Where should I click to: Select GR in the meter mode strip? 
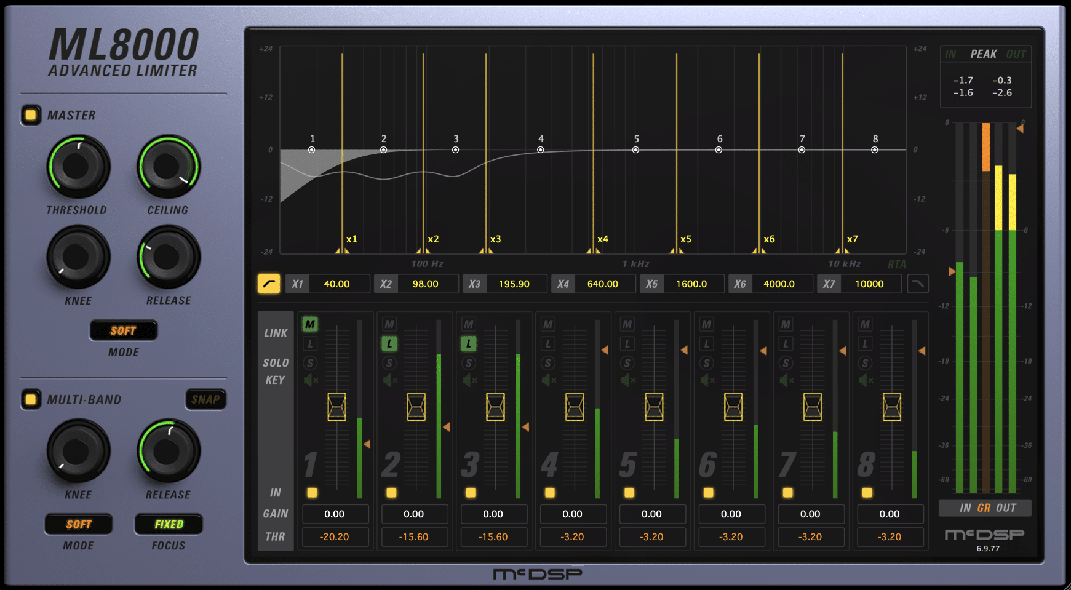click(x=984, y=508)
